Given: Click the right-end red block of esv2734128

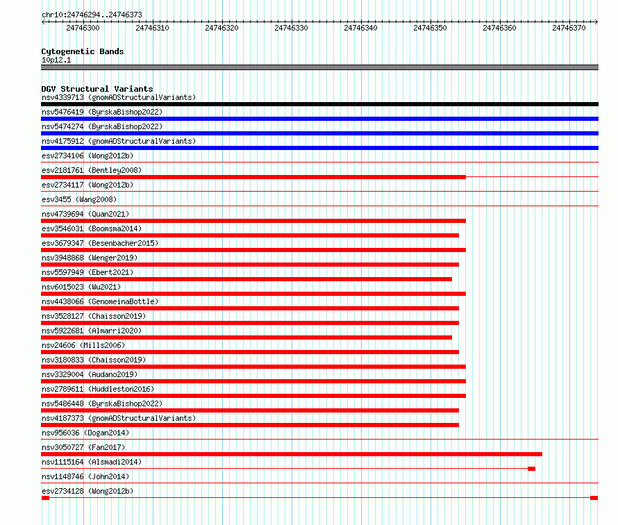Looking at the screenshot, I should coord(594,498).
